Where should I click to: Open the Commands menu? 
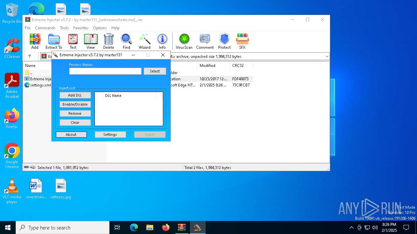click(45, 28)
